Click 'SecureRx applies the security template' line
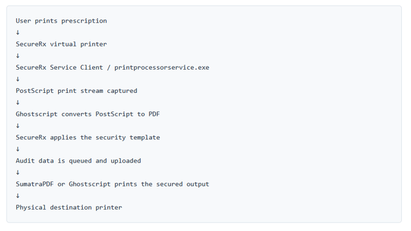This screenshot has width=411, height=231. pyautogui.click(x=88, y=137)
